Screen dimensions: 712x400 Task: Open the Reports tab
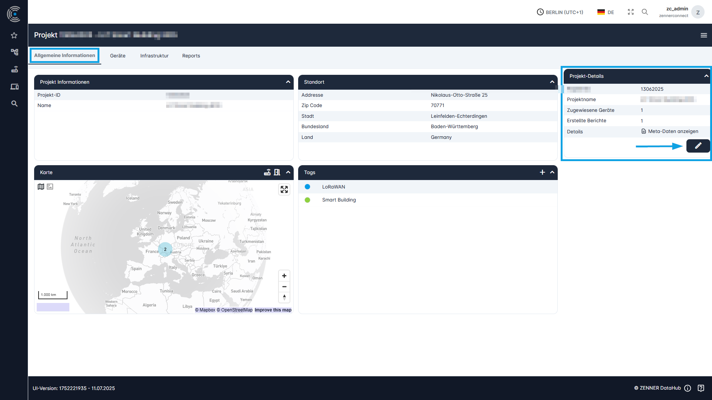point(191,56)
